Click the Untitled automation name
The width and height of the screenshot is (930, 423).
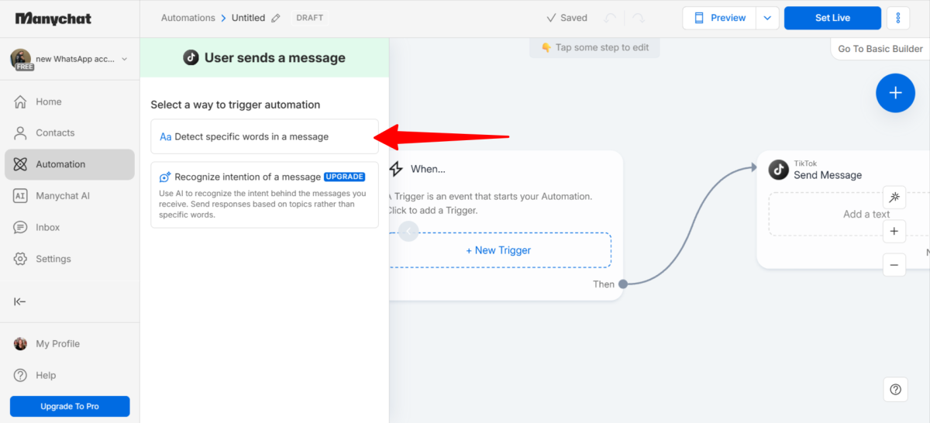pos(248,18)
